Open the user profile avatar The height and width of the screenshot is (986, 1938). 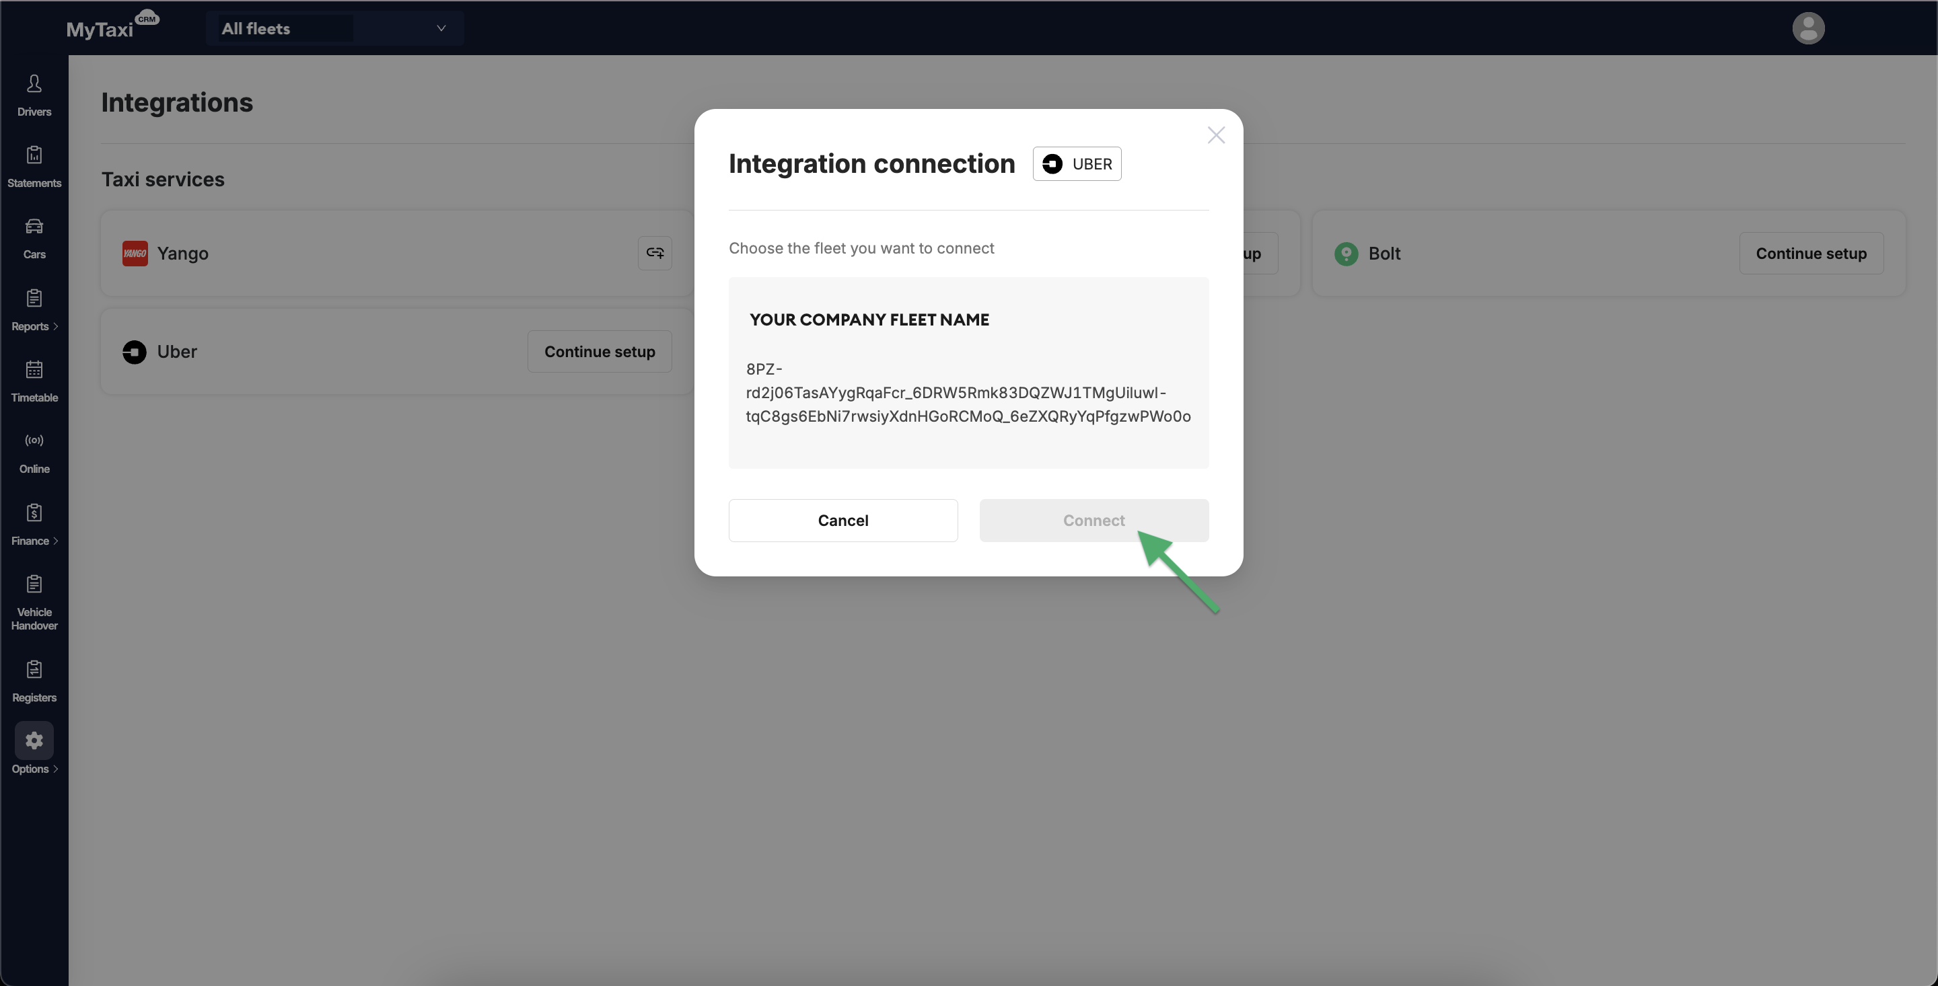[x=1808, y=28]
